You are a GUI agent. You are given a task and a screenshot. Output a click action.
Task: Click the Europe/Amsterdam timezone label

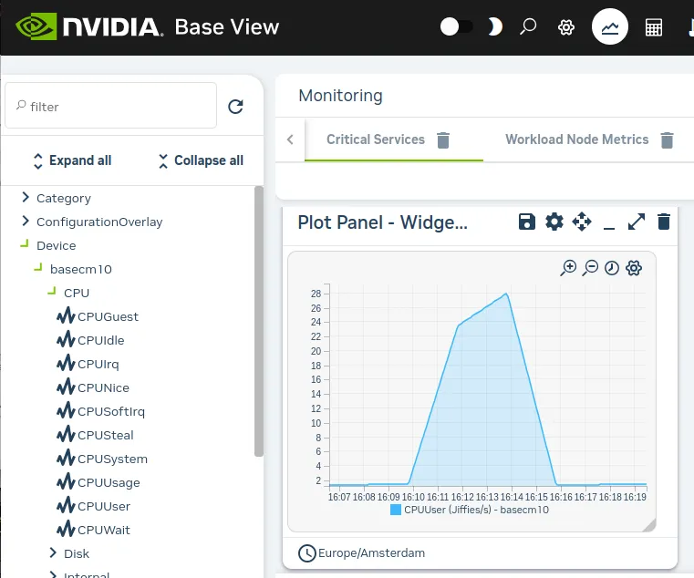point(371,553)
